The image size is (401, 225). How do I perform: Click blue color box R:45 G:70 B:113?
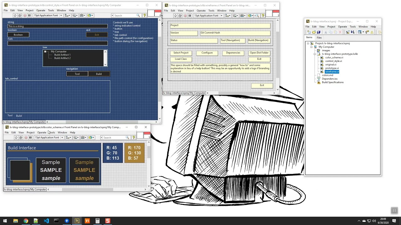click(113, 153)
